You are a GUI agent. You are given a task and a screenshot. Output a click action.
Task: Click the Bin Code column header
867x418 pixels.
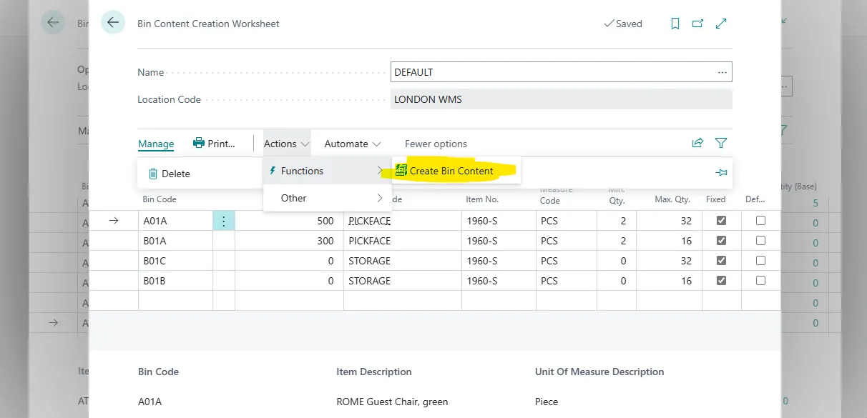160,199
